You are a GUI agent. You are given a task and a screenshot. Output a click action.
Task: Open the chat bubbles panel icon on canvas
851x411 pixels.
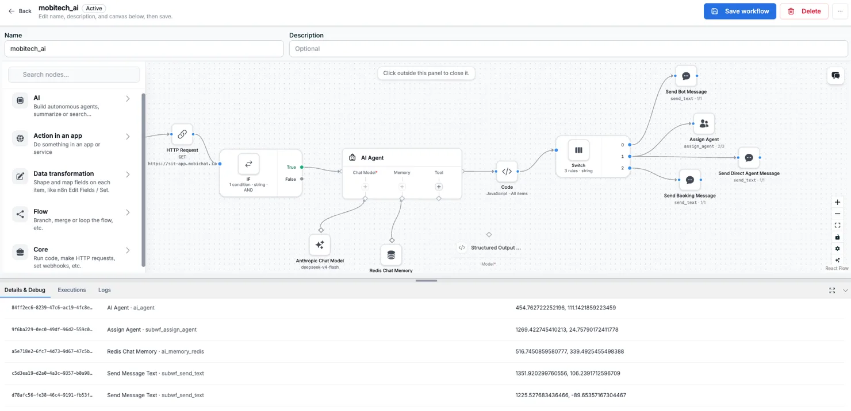pos(835,76)
